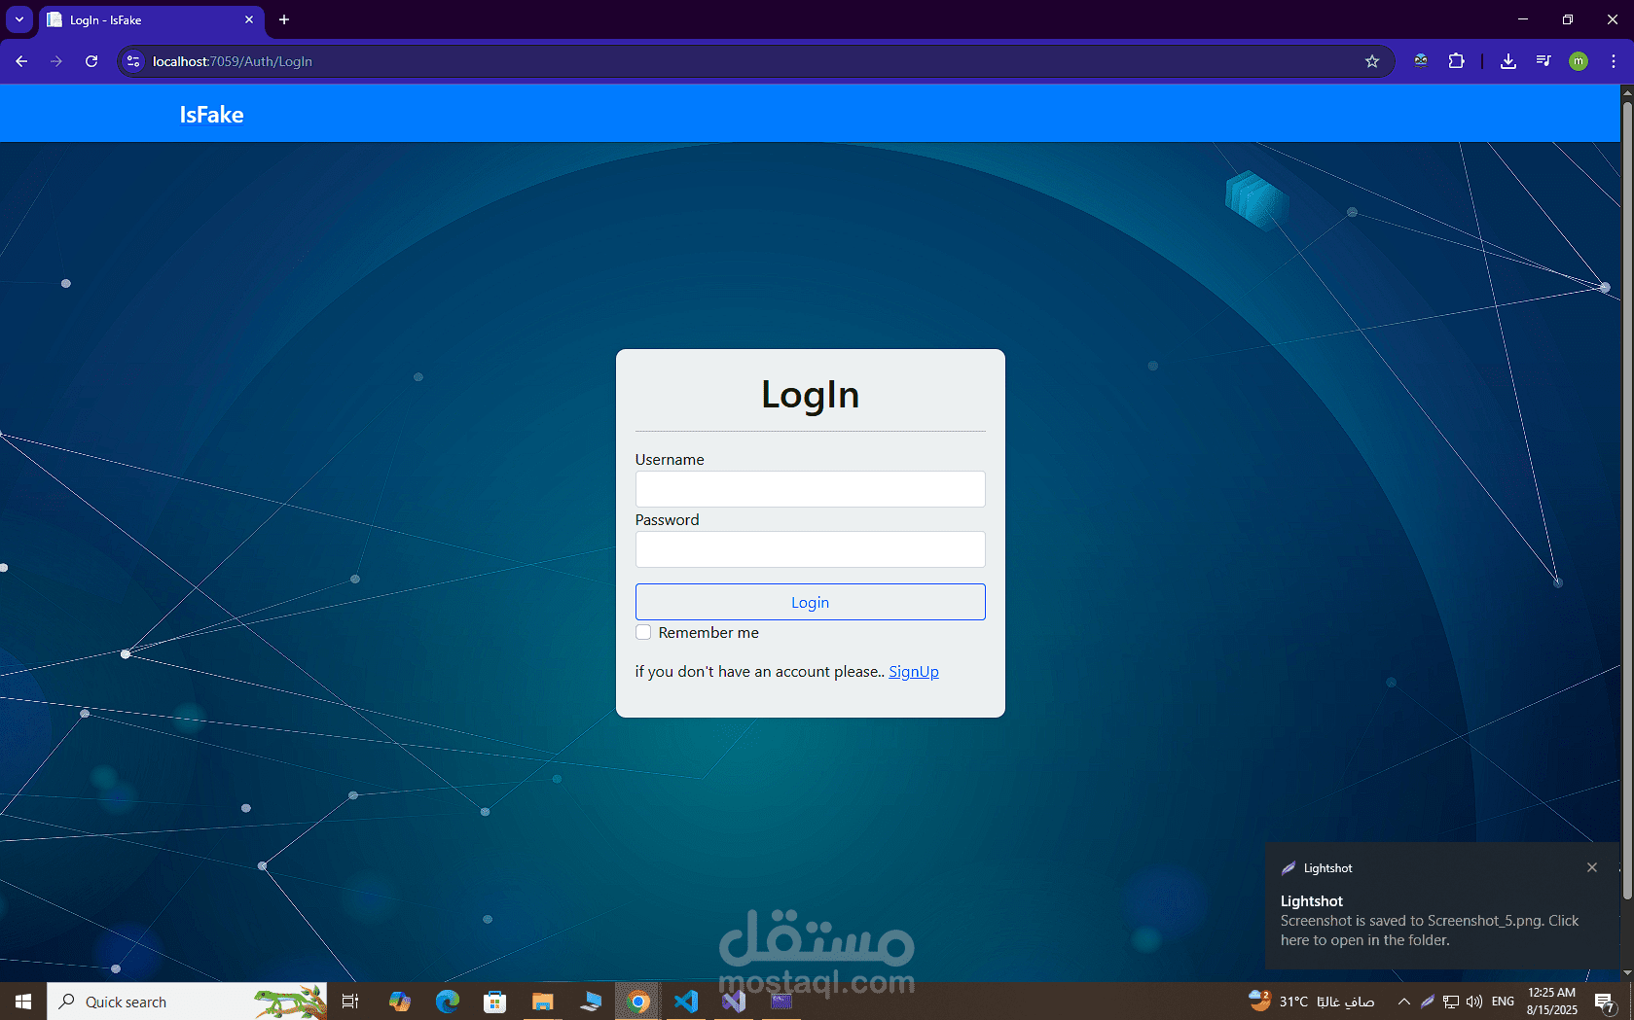Minimize the browser window
Viewport: 1634px width, 1020px height.
[1523, 19]
